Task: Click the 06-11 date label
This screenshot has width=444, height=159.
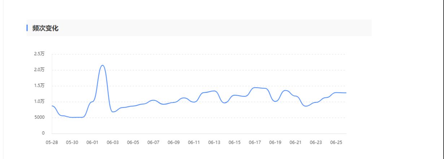Action: pyautogui.click(x=194, y=142)
